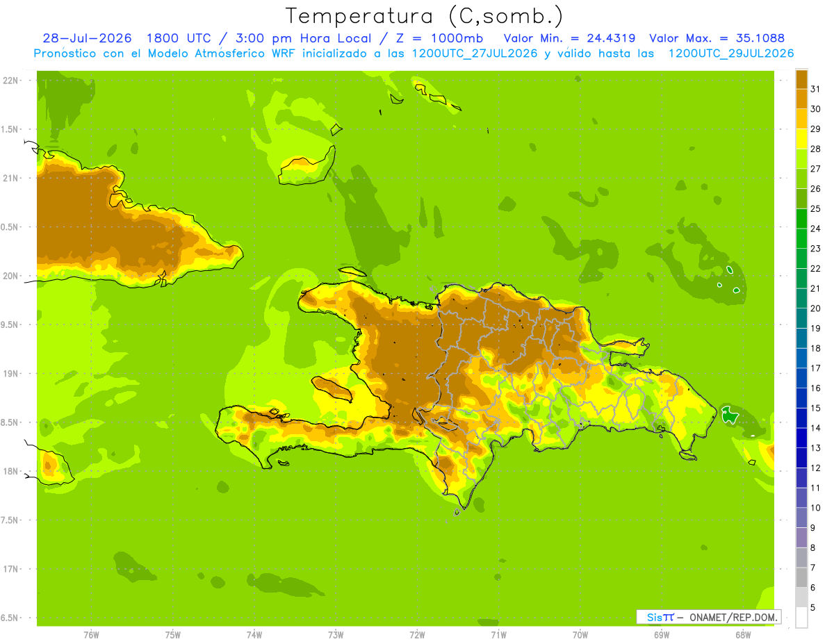Click the '1800 UTC' time label
834x644 pixels.
click(180, 38)
